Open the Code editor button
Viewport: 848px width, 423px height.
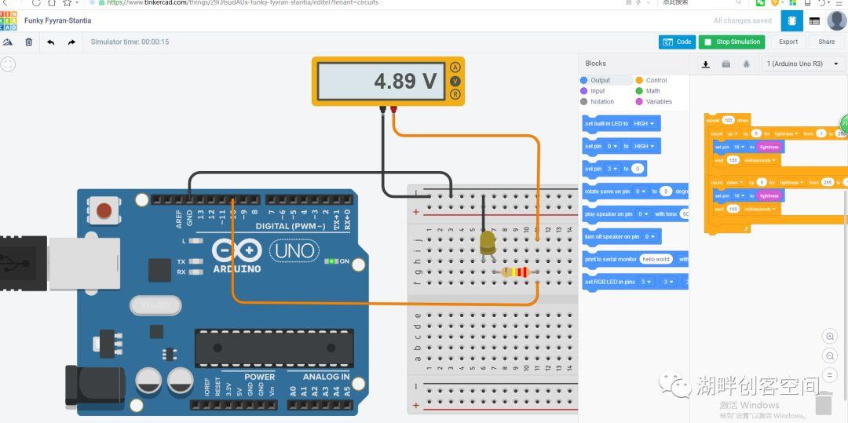677,42
